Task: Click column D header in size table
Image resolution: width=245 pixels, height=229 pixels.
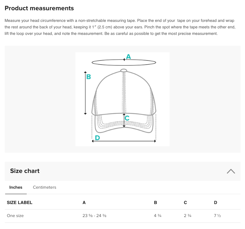Action: point(216,202)
